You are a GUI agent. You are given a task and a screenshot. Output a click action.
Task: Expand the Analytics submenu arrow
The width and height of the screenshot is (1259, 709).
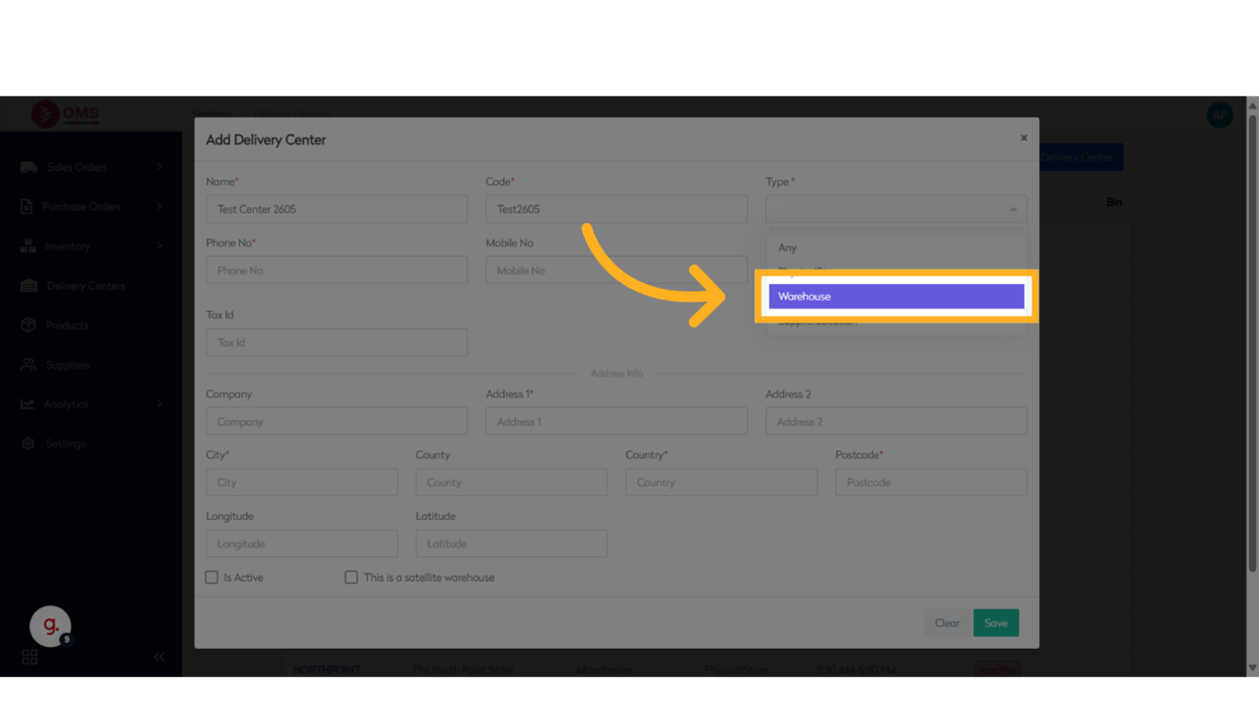pos(160,404)
